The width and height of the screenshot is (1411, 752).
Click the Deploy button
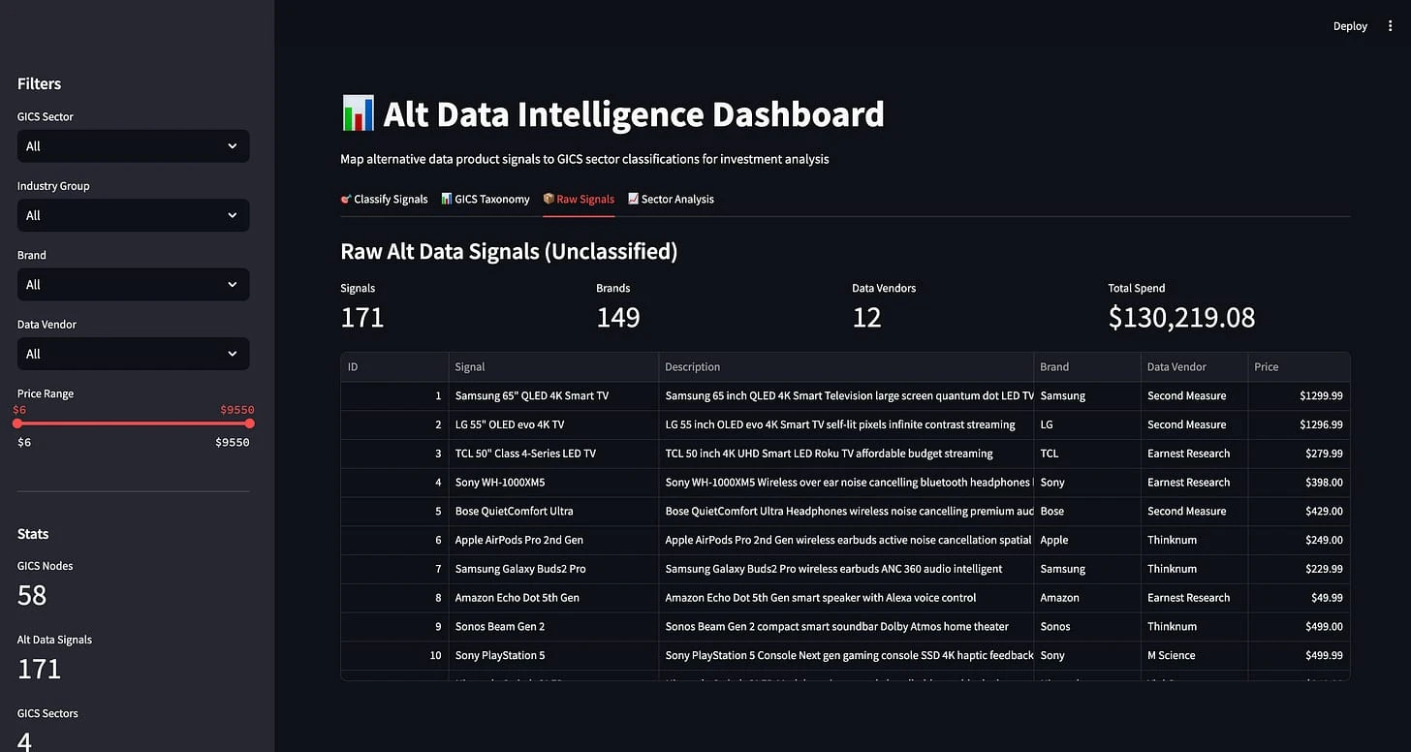(1350, 25)
